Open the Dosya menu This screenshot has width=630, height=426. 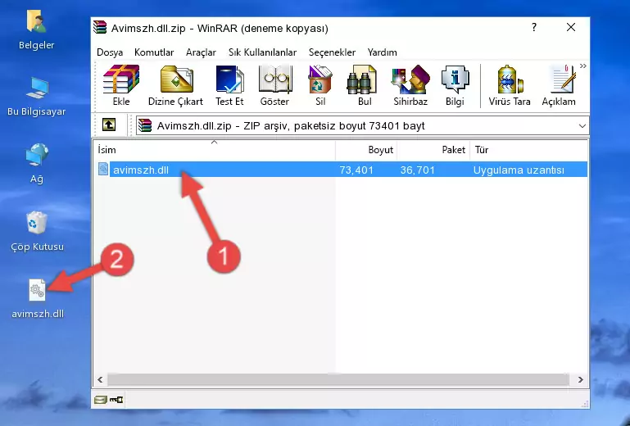(x=110, y=52)
